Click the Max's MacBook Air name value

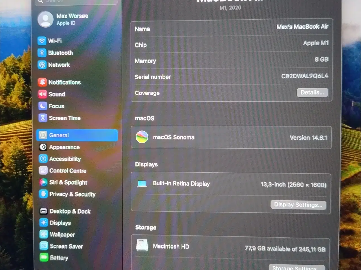coord(302,27)
